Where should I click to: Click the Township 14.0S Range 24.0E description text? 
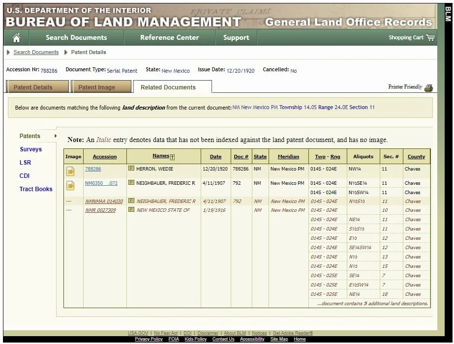[314, 107]
